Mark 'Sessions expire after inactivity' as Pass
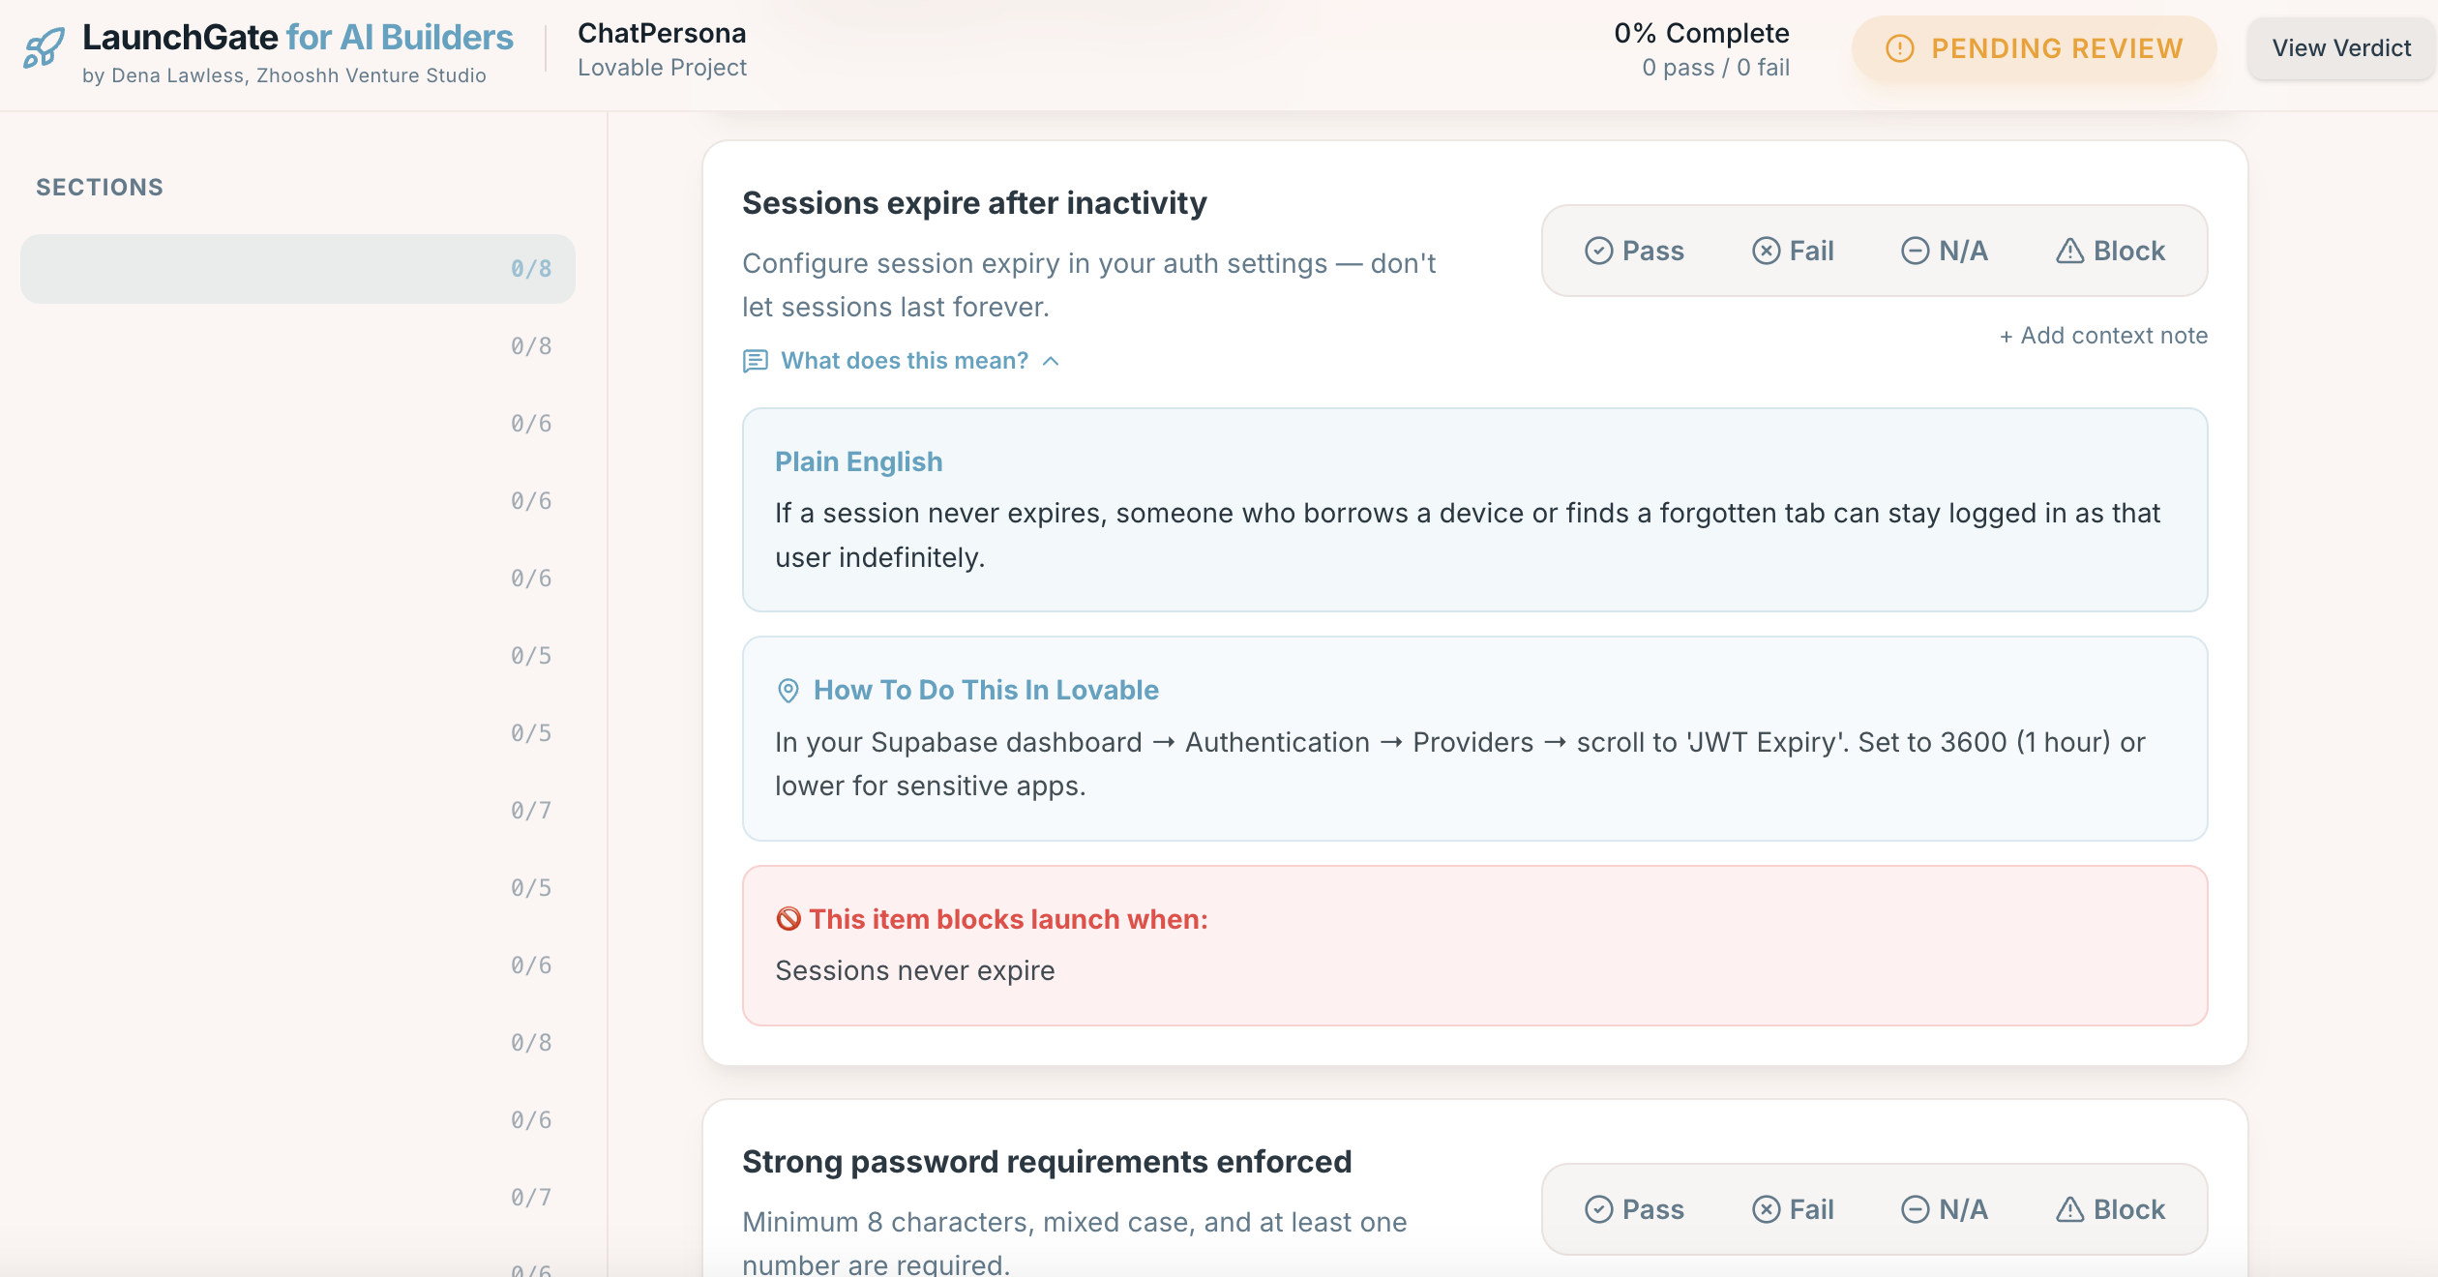Image resolution: width=2438 pixels, height=1277 pixels. [x=1634, y=252]
